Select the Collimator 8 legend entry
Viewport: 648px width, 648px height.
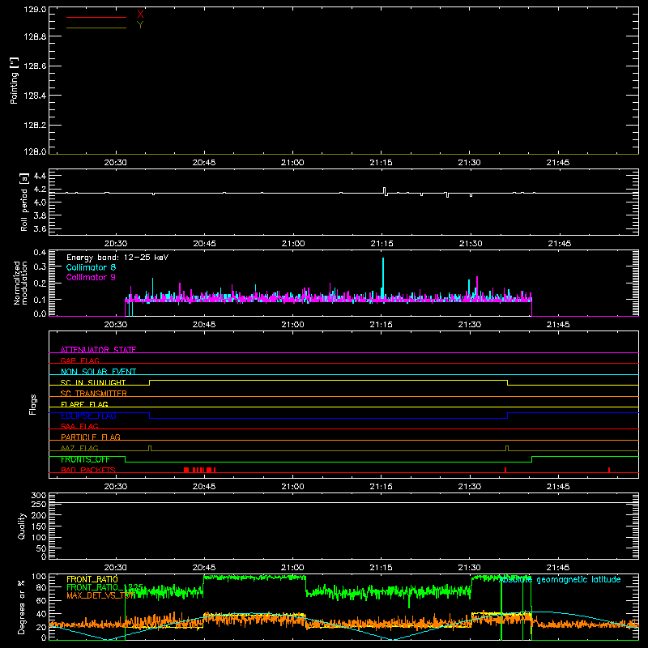(91, 267)
